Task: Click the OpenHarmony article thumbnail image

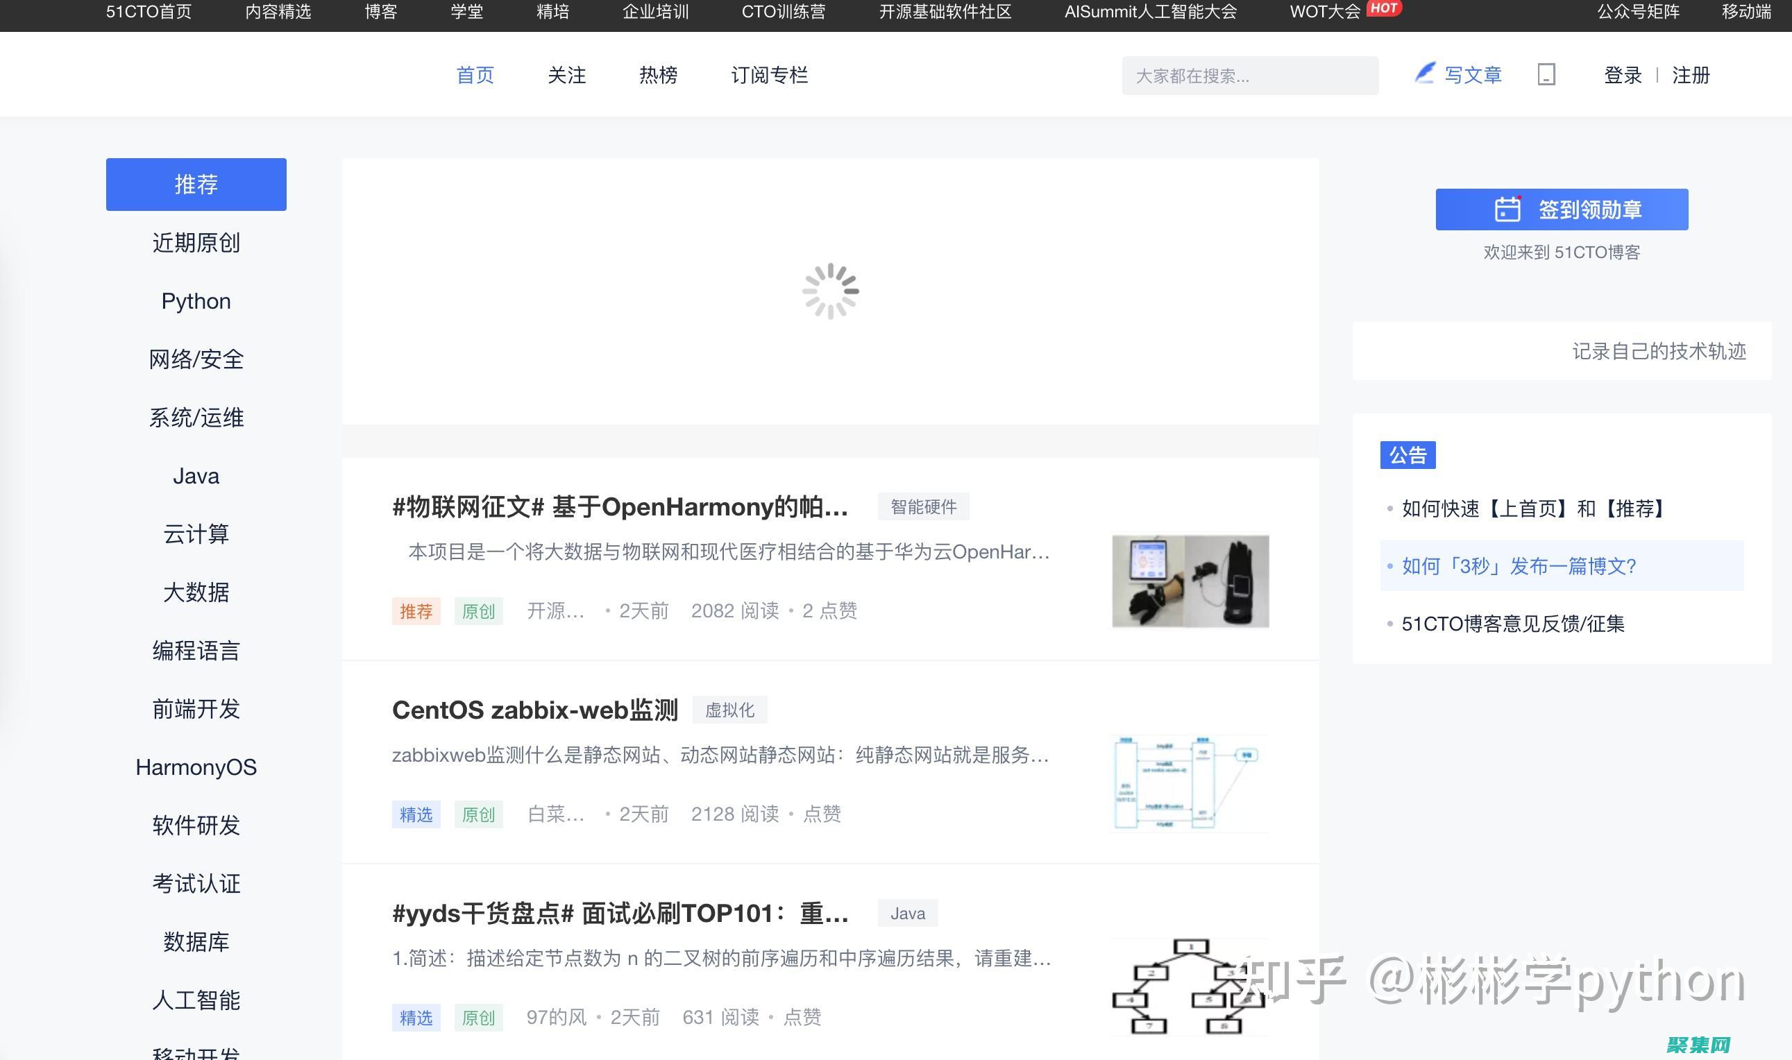Action: tap(1190, 581)
